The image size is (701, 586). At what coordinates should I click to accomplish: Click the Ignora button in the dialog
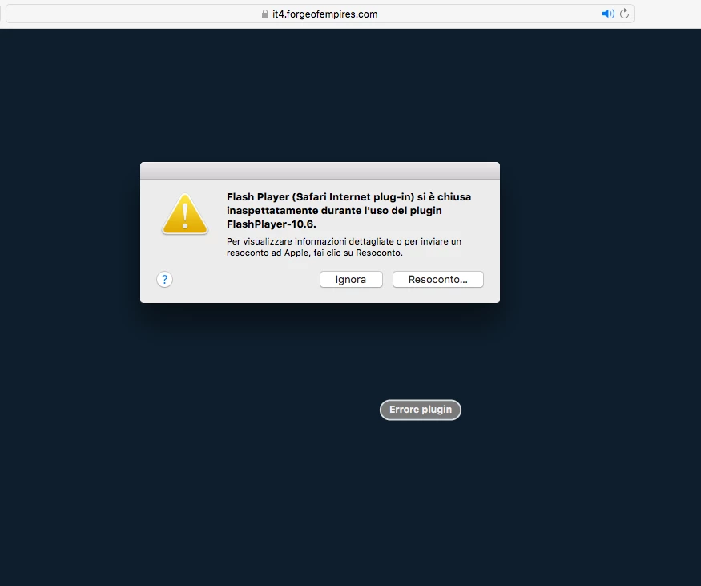(351, 280)
